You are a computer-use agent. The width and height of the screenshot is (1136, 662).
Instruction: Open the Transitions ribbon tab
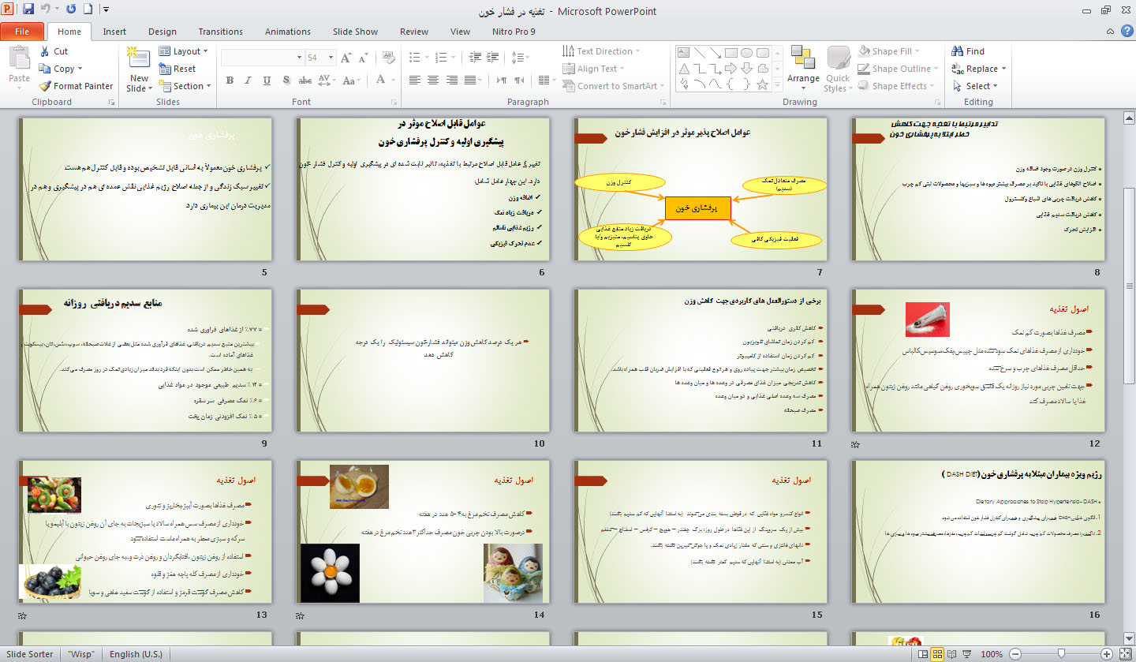(220, 32)
